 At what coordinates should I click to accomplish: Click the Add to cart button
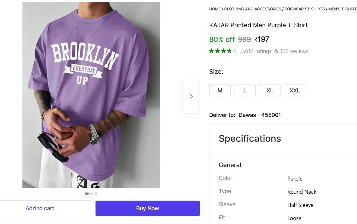40,208
